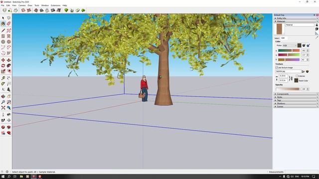Click Reset Color swatch button
The image size is (319, 179).
point(296,81)
